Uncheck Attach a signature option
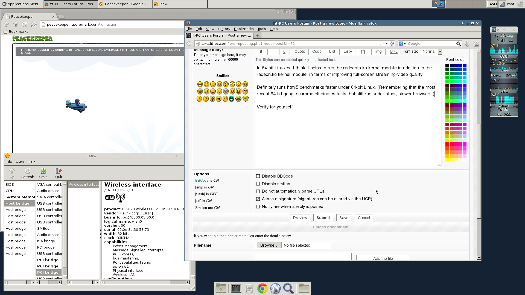 258,199
